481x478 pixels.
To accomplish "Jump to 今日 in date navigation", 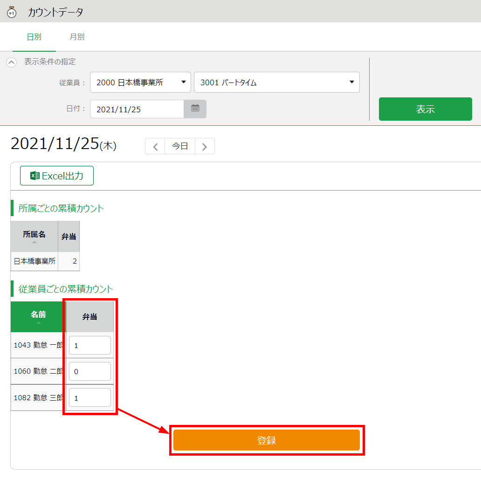I will 180,146.
